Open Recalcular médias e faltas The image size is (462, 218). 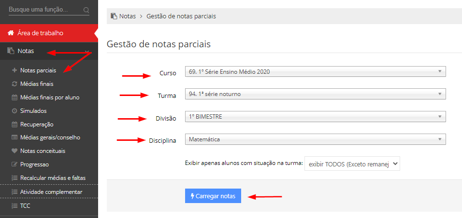pyautogui.click(x=53, y=178)
